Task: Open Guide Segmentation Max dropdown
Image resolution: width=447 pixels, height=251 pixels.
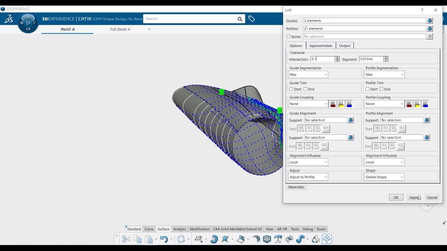Action: (x=308, y=74)
